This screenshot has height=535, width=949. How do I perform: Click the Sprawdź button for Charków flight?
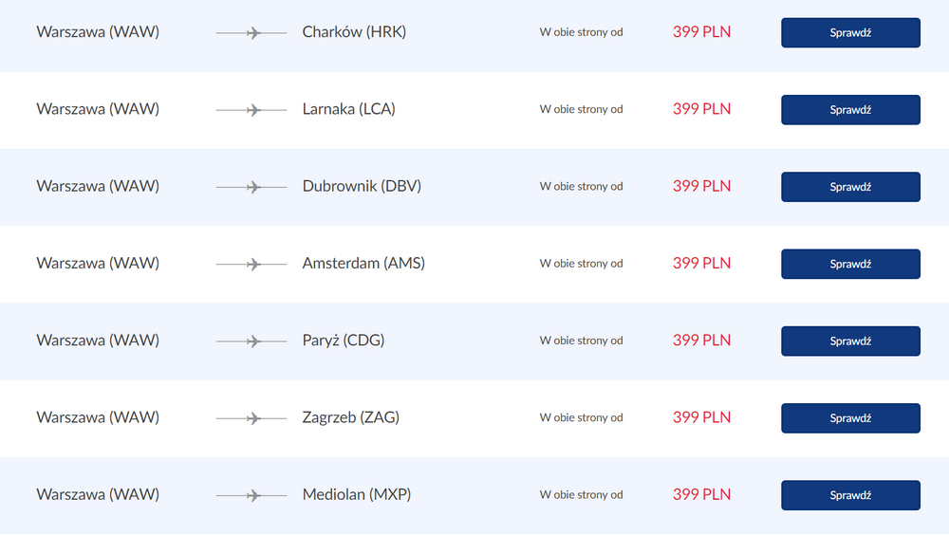click(x=850, y=32)
